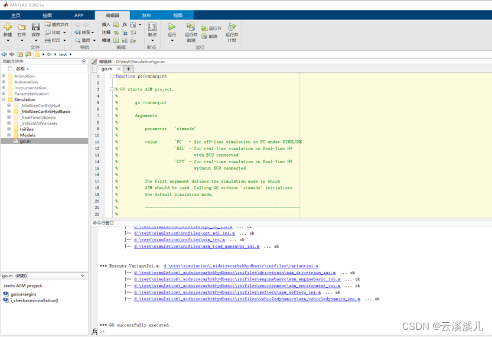Open the cpt_mdl_ini.m link
Image resolution: width=492 pixels, height=337 pixels.
184,234
